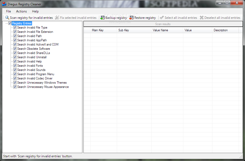Click the Scan results panel header
This screenshot has height=161, width=245.
coord(163,24)
